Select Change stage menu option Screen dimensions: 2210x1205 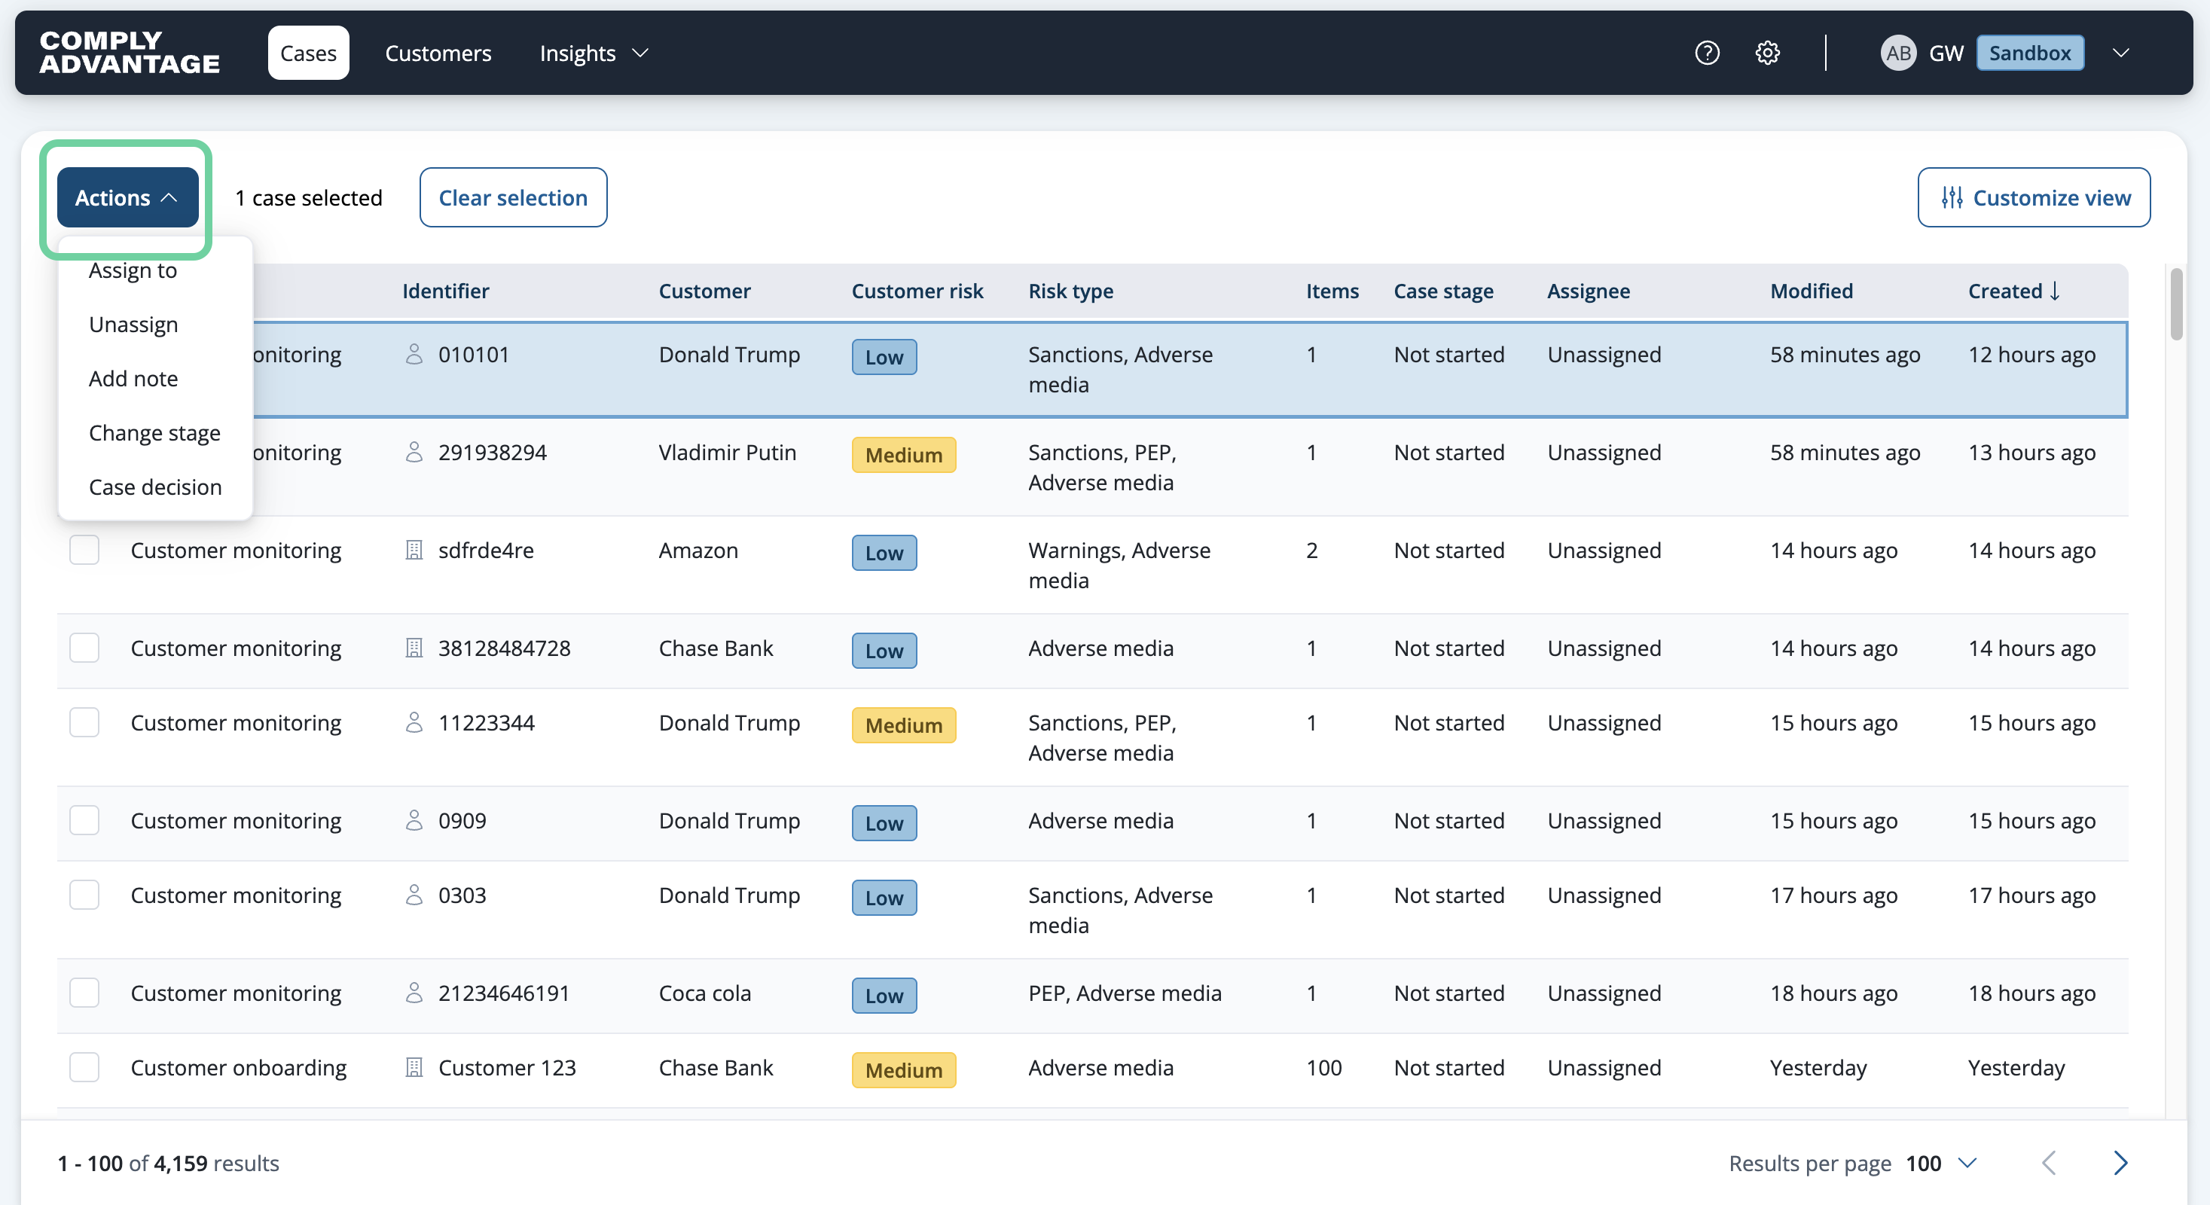tap(155, 432)
